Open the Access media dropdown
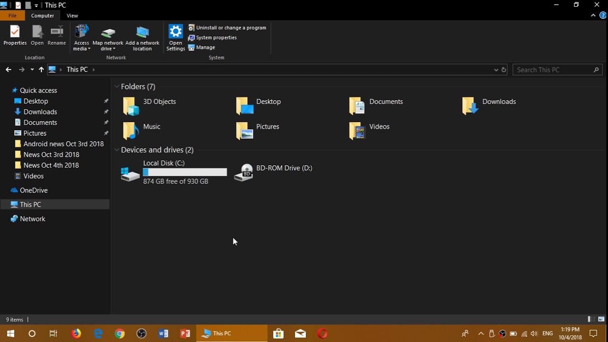Viewport: 608px width, 342px height. click(82, 38)
